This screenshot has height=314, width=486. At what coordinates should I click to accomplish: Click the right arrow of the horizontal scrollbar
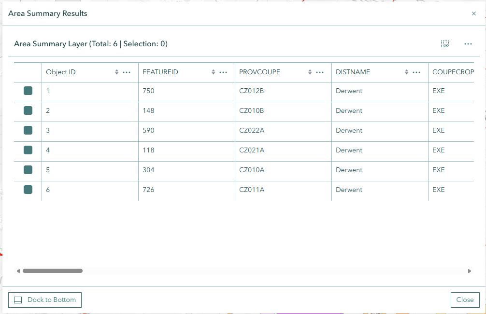click(x=469, y=271)
